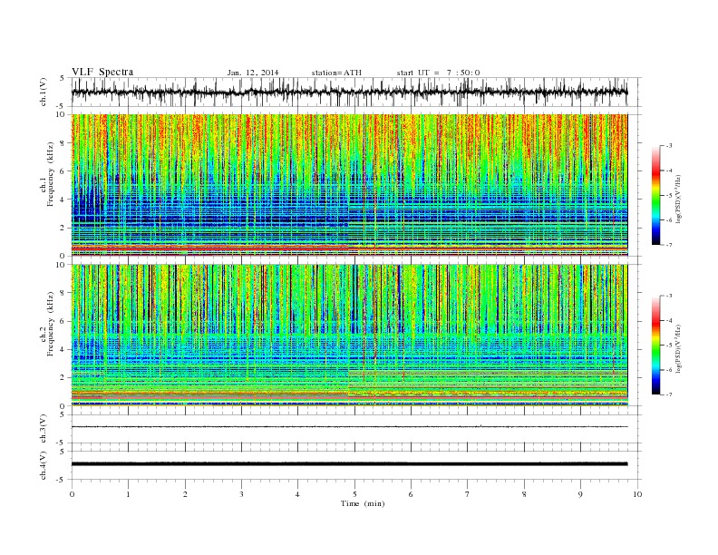Click the date 'Jan. 12, 2014' label
Image resolution: width=718 pixels, height=555 pixels.
pyautogui.click(x=253, y=73)
